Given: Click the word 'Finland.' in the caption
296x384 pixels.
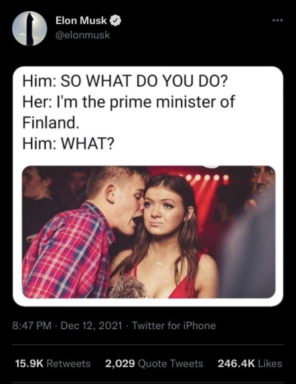Looking at the screenshot, I should click(x=51, y=122).
